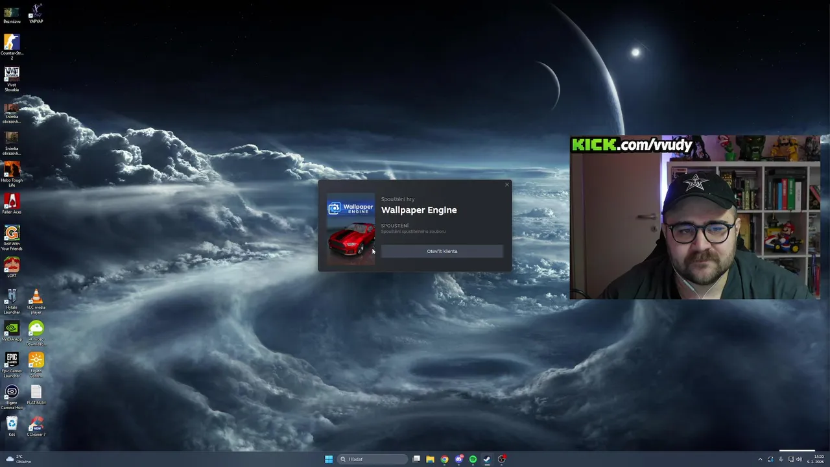Click the Hľadať taskbar search box
830x467 pixels.
point(373,459)
